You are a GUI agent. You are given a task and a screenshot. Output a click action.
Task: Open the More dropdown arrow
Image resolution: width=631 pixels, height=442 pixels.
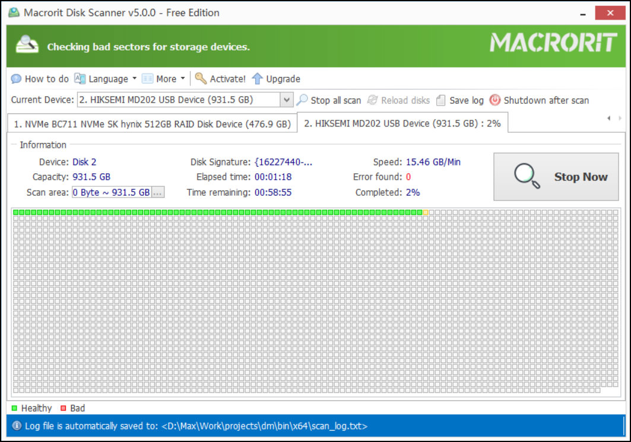click(x=183, y=78)
